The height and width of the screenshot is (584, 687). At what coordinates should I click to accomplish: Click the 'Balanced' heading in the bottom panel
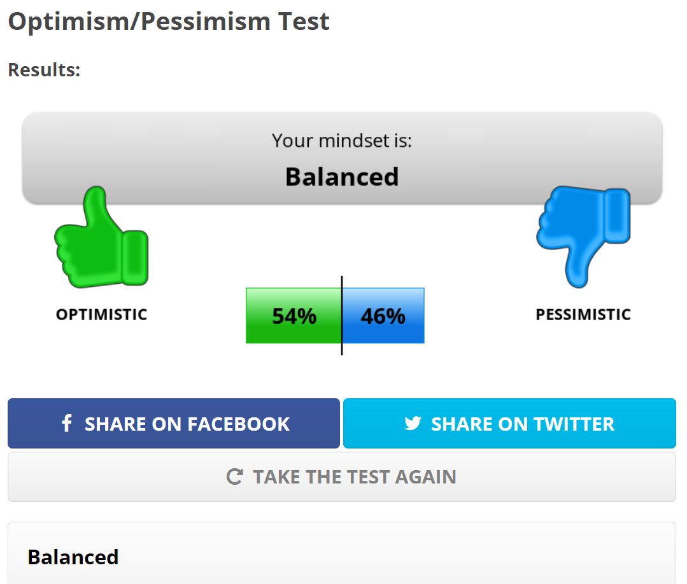(x=73, y=557)
